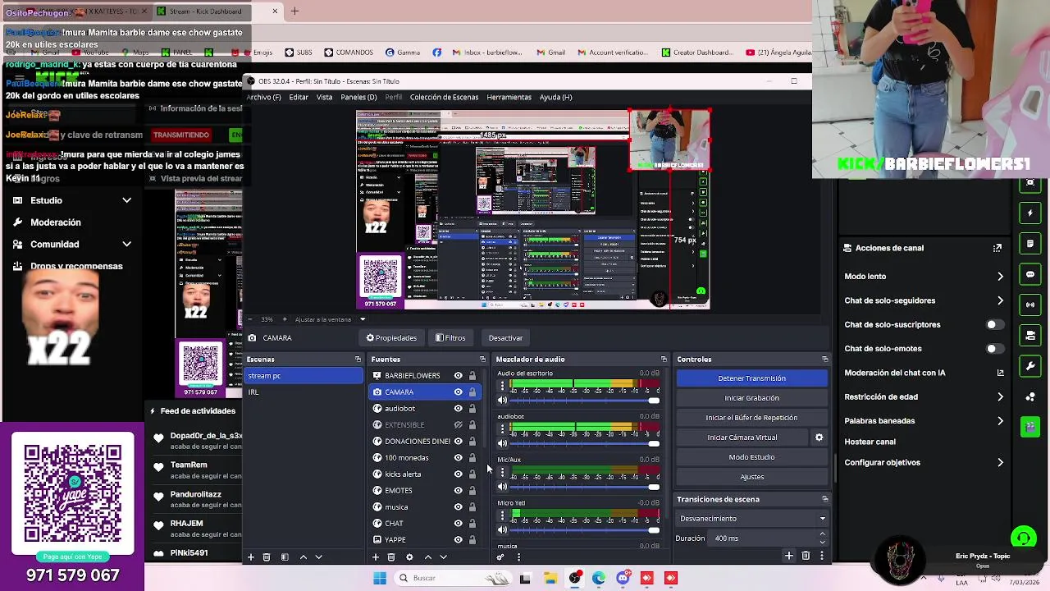Click Kick sidebar chat bubble icon
Viewport: 1050px width, 591px height.
point(1030,274)
